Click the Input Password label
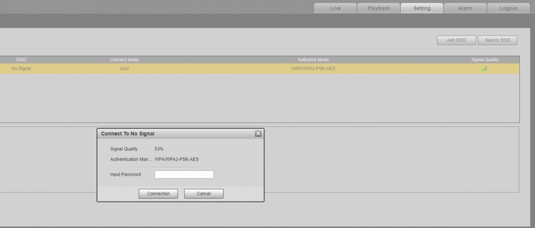Viewport: 535px width, 228px height. pyautogui.click(x=125, y=175)
